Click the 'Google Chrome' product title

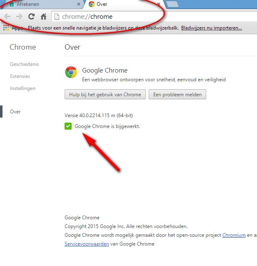(105, 70)
